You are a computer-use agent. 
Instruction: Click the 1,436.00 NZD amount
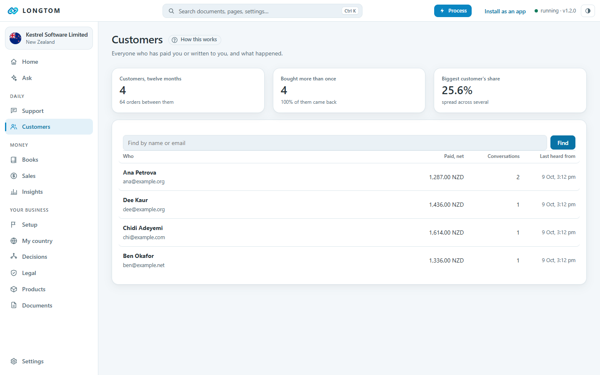[x=446, y=205]
